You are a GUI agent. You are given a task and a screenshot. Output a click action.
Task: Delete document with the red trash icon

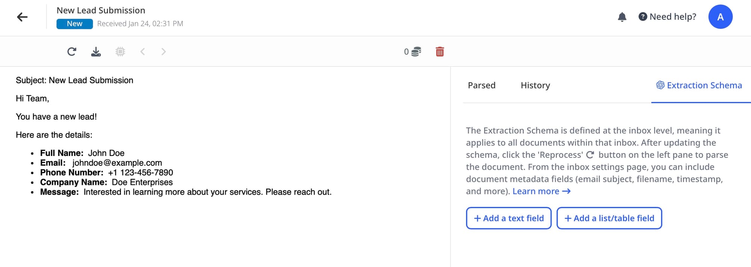pos(440,52)
